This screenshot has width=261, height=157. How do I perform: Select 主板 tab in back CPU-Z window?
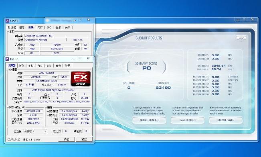[x=31, y=27]
